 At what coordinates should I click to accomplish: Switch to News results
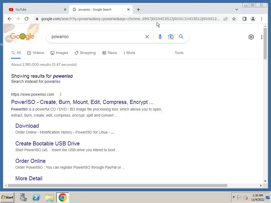(x=110, y=53)
